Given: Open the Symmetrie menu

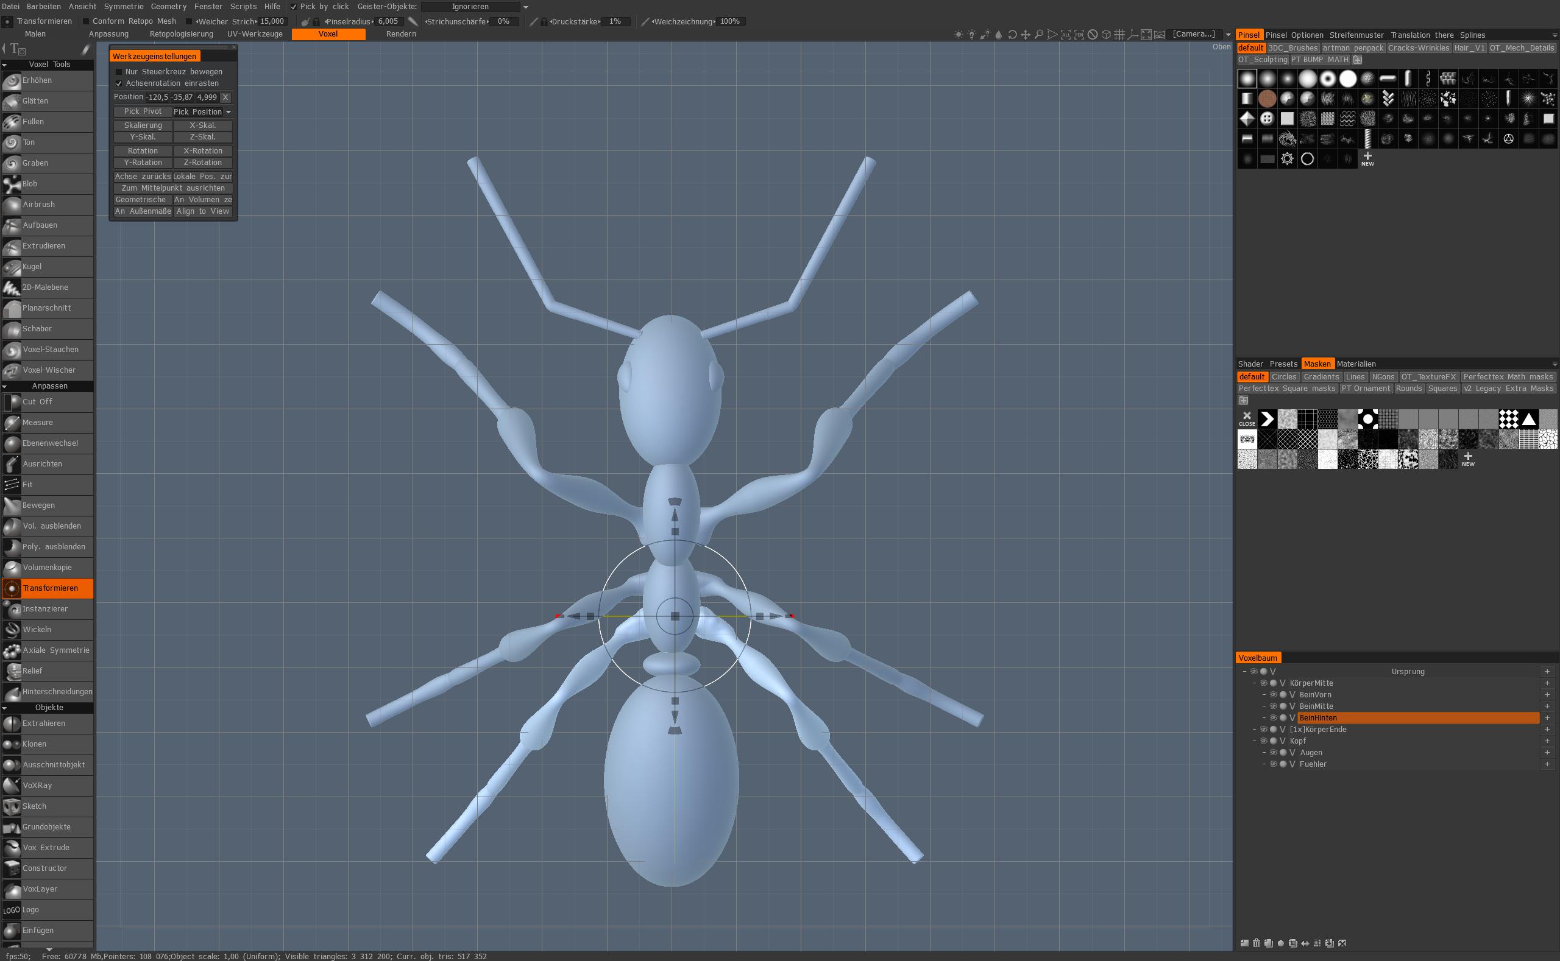Looking at the screenshot, I should (123, 6).
